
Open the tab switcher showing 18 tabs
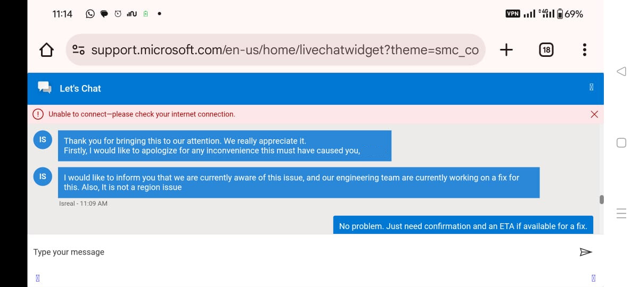pos(546,50)
